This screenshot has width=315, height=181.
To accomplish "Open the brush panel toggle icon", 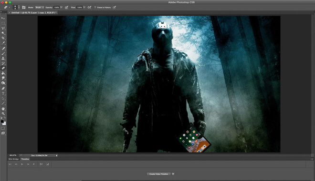I will [x=24, y=8].
